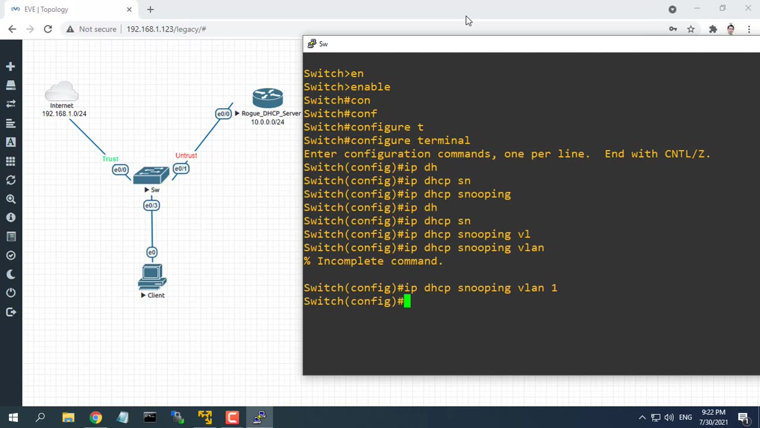Click the address bar URL 192.168.1.123/legacy/#

tap(166, 29)
